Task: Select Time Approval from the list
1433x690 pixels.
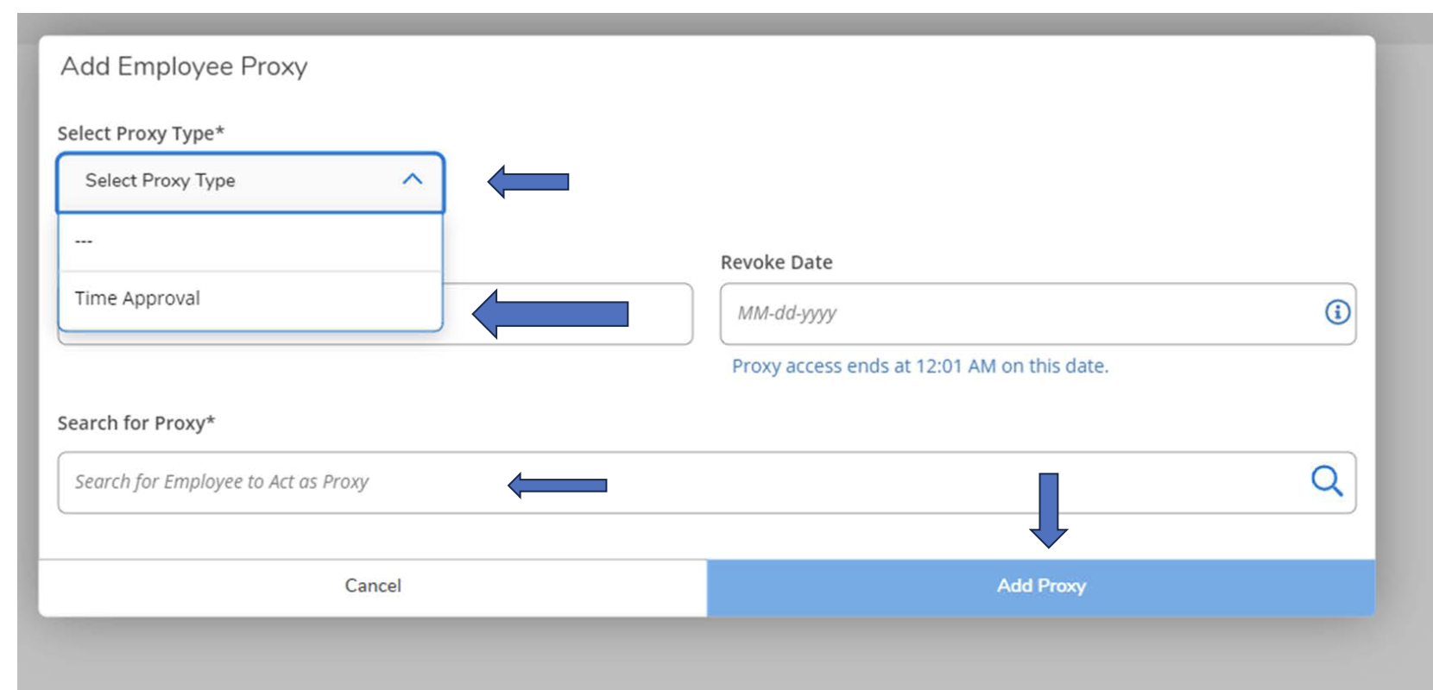Action: tap(138, 298)
